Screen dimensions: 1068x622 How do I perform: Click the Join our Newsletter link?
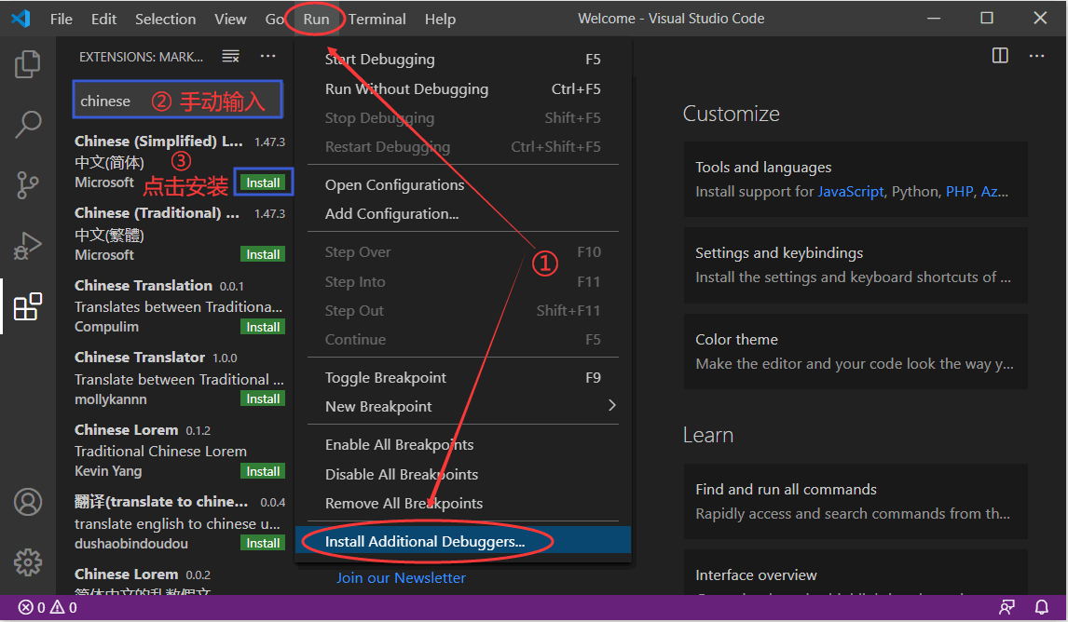click(x=401, y=577)
